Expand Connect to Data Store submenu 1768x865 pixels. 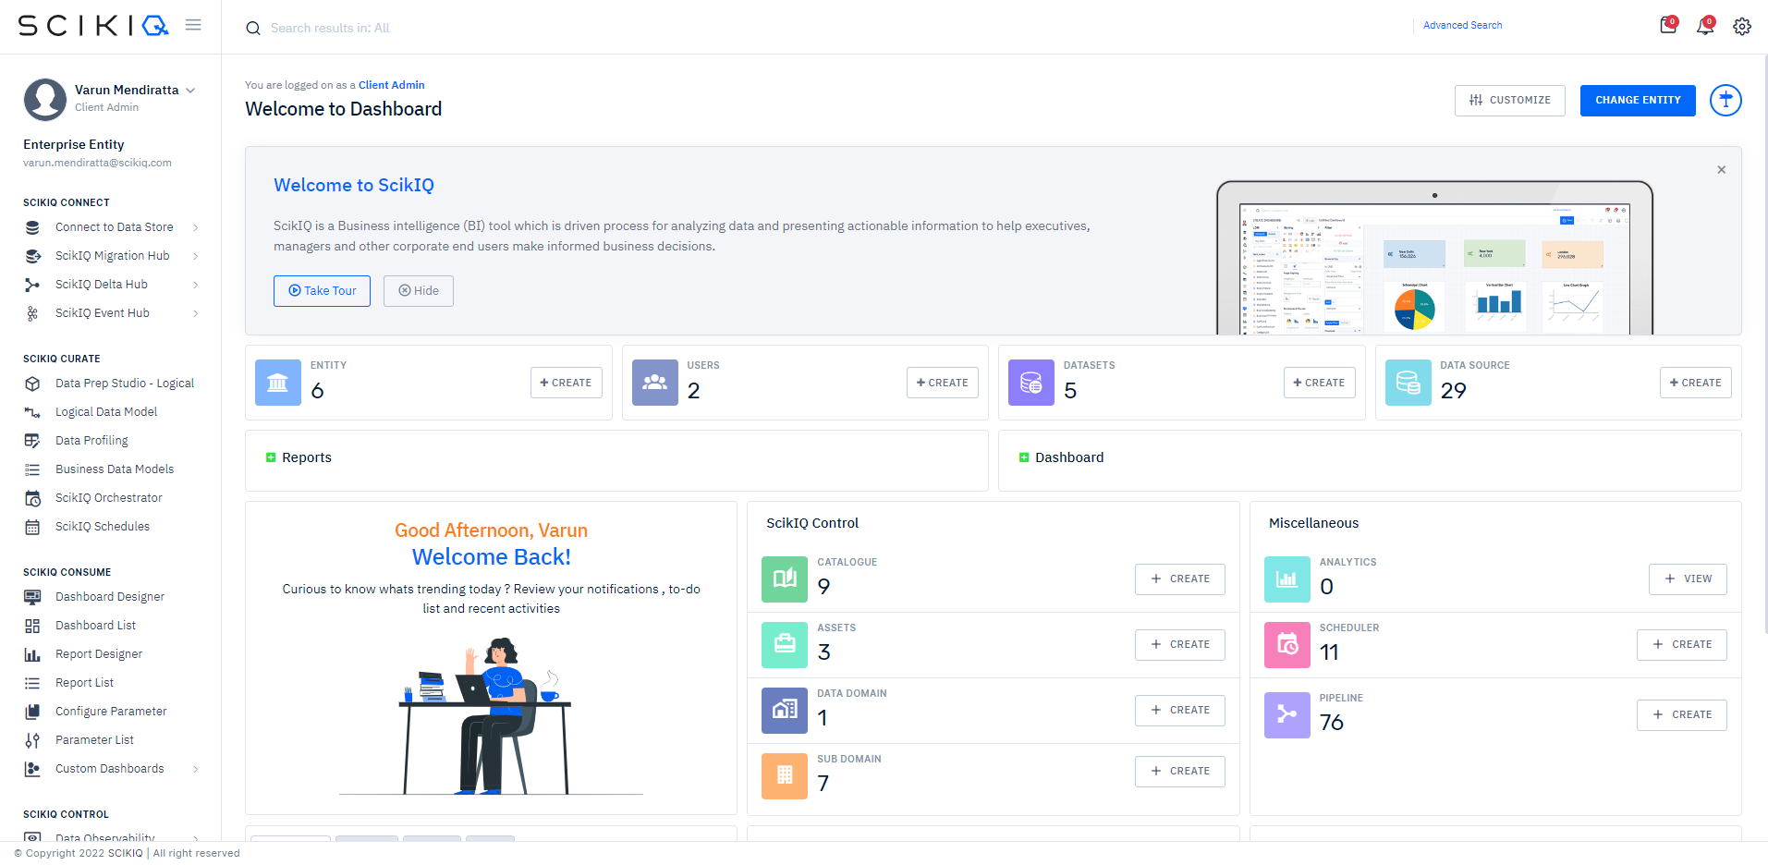[196, 227]
